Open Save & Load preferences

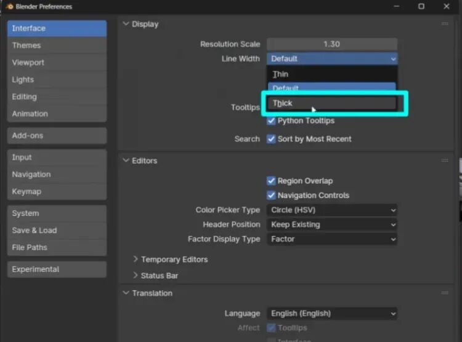coord(57,230)
